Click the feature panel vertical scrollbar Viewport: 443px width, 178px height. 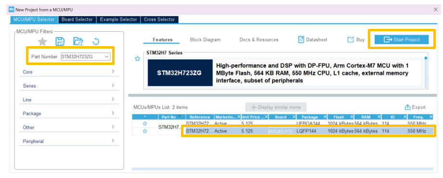426,72
